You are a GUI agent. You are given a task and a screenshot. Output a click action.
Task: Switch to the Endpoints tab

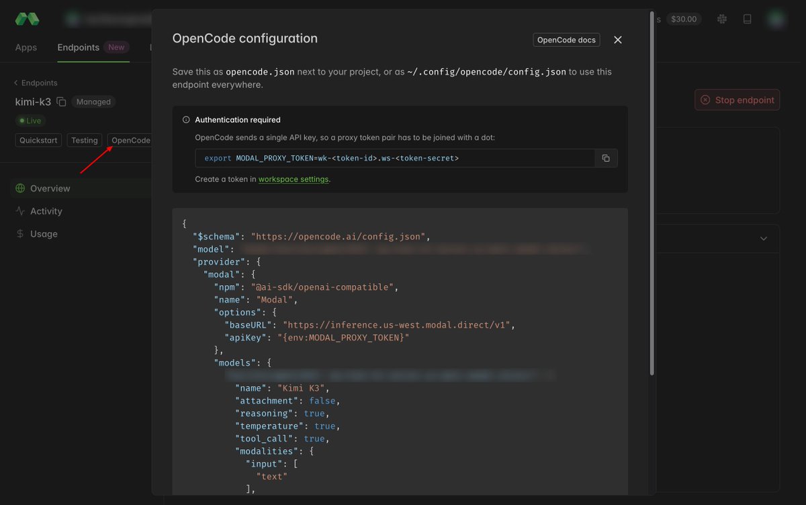[78, 47]
